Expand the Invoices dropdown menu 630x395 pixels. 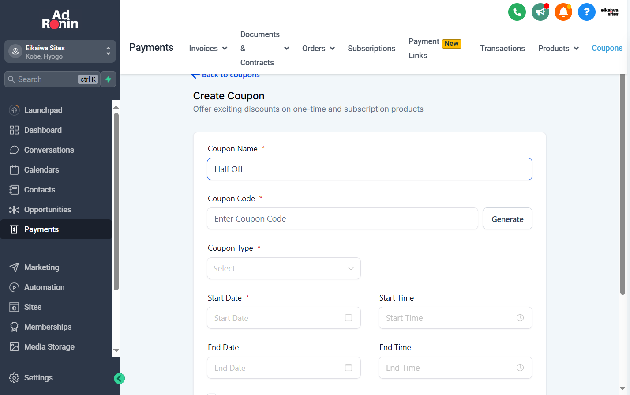pos(208,49)
